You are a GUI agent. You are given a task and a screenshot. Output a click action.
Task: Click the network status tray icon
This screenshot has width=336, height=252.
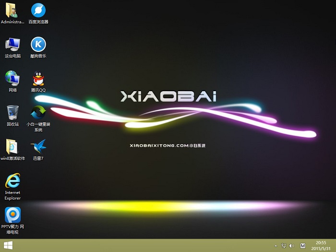284,246
